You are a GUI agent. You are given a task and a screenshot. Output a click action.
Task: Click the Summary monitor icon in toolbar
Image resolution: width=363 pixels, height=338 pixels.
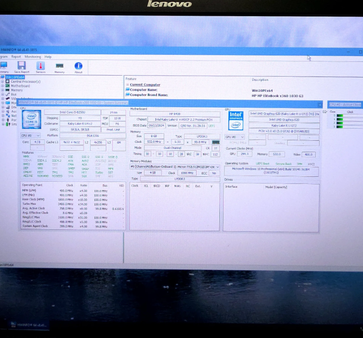3,66
